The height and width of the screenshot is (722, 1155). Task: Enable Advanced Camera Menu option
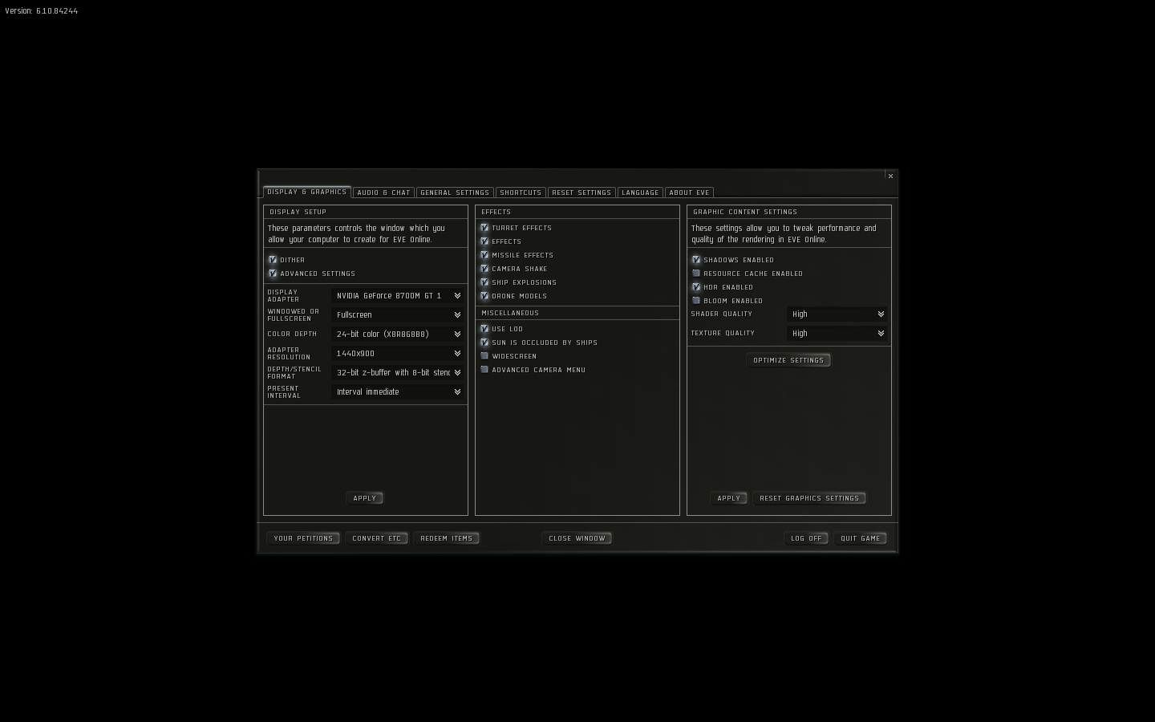(484, 370)
